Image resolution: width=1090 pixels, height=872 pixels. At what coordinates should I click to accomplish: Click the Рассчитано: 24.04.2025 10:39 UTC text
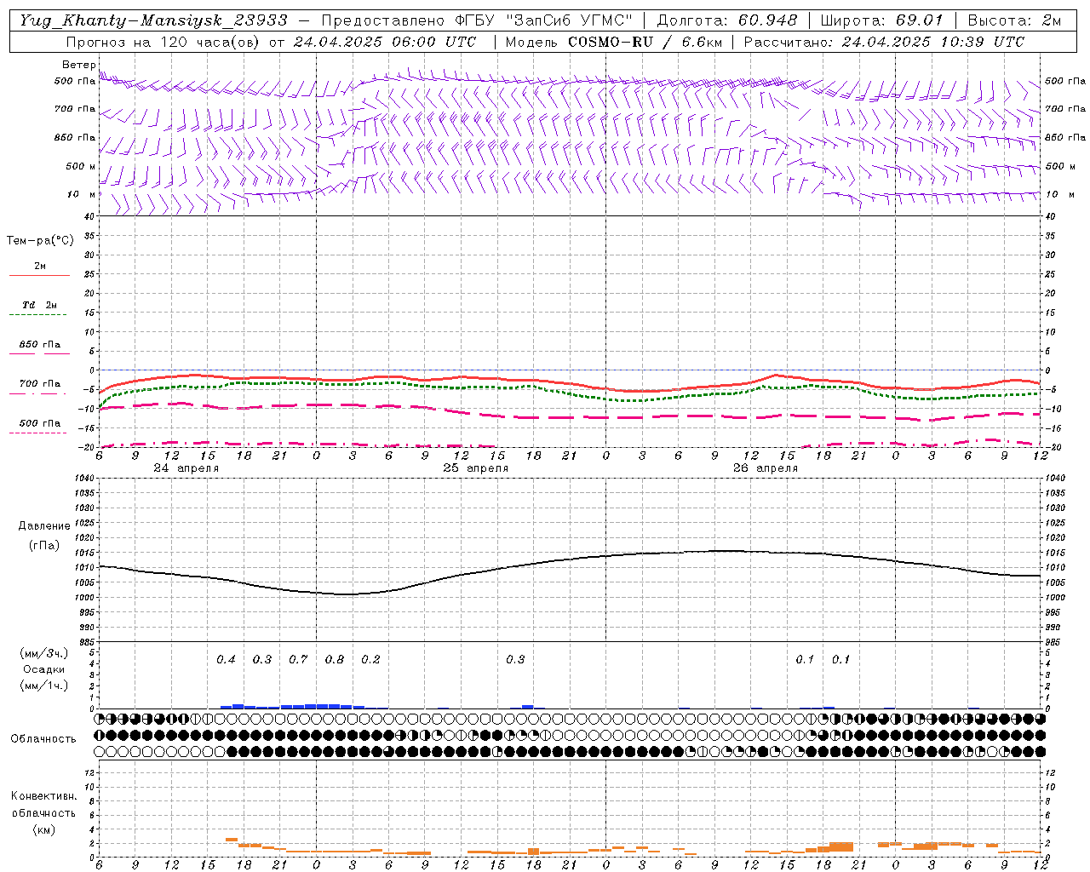[x=884, y=42]
